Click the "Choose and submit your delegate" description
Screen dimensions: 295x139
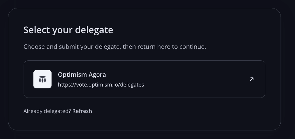(115, 47)
